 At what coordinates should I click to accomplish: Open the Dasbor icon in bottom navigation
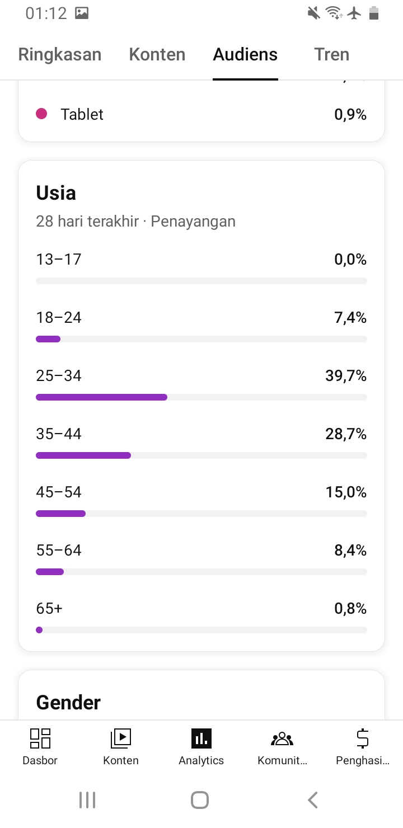pyautogui.click(x=40, y=738)
